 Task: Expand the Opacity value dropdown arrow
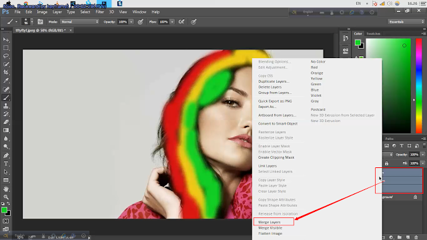point(131,22)
